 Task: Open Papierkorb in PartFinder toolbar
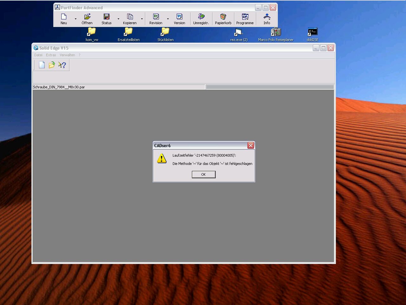(223, 19)
